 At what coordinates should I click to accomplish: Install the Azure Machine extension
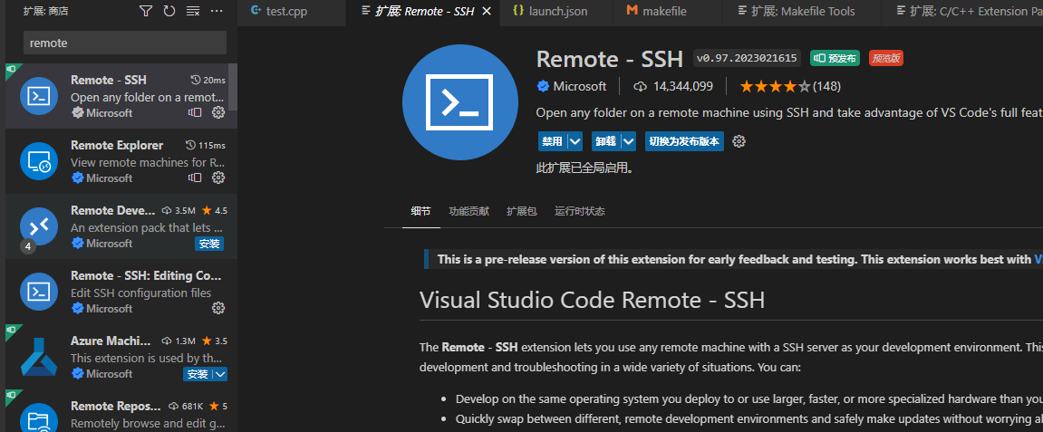(198, 373)
